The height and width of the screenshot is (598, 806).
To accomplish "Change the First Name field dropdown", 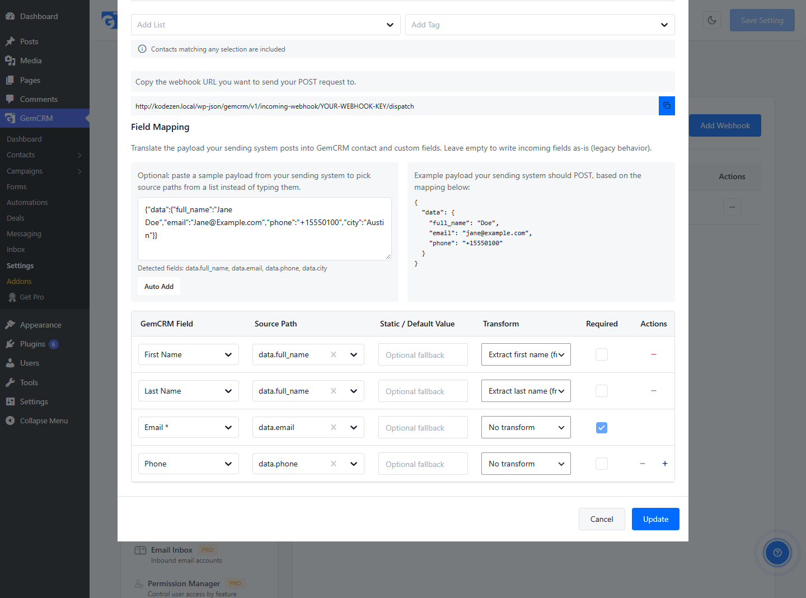I will pos(189,354).
